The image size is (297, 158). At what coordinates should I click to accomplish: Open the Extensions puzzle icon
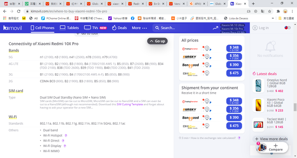278,12
